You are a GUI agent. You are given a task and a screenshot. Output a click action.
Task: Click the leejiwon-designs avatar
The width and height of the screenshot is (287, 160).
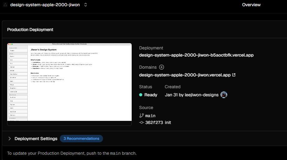point(224,95)
